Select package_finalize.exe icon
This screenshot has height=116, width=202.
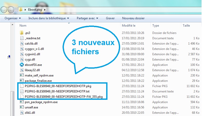point(22,81)
